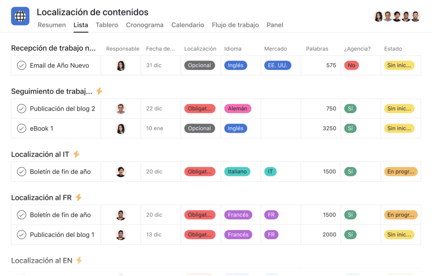This screenshot has width=432, height=276.
Task: Click the assignee avatar for Publicación del blog 2
Action: [x=121, y=108]
